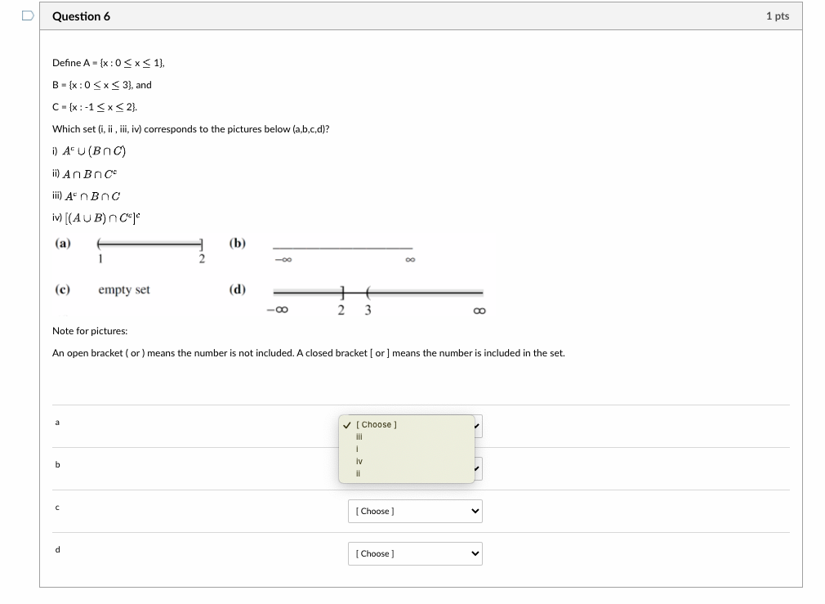This screenshot has width=825, height=604.
Task: Click picture (a) interval diagram from 1 to 2
Action: coord(149,244)
